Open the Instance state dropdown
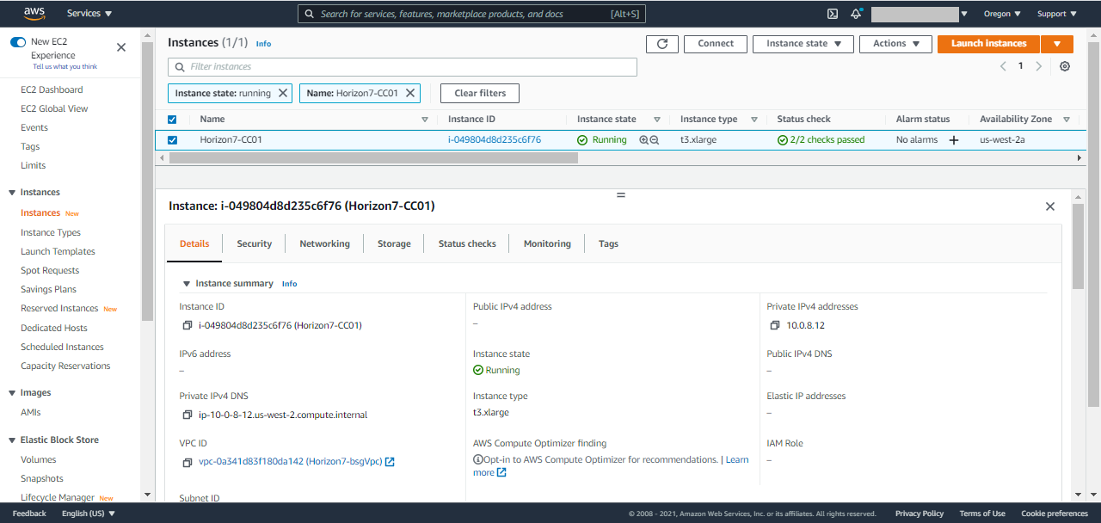 (803, 44)
